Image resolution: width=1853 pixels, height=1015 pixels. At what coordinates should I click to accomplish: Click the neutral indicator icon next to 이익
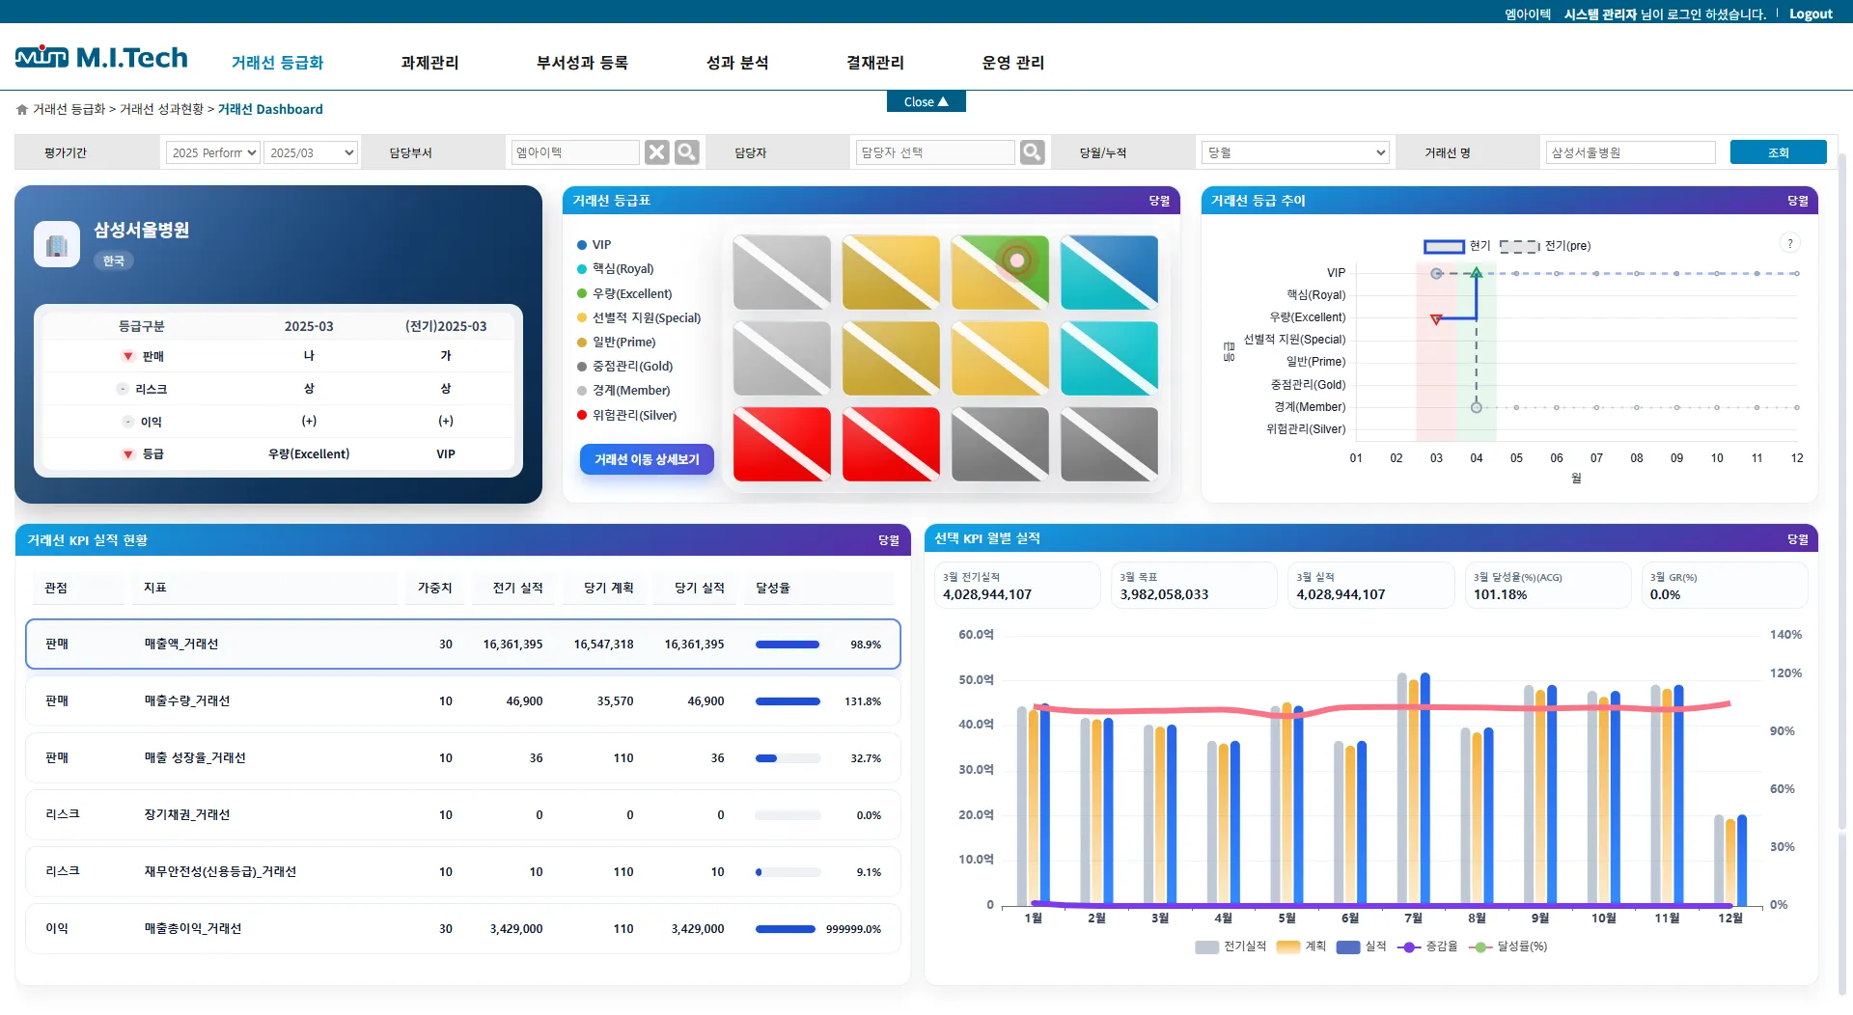coord(127,422)
